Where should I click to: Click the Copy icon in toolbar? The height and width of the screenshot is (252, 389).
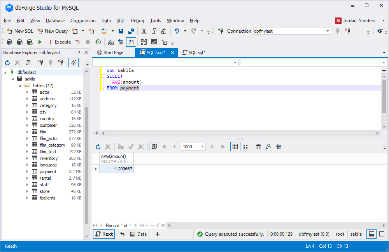[x=154, y=31]
